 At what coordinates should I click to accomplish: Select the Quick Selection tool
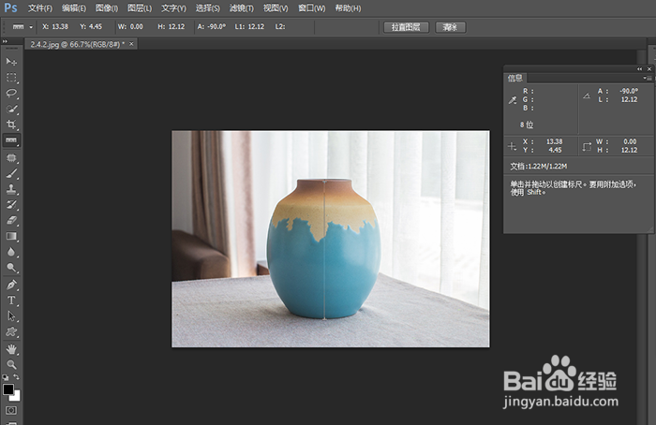11,109
